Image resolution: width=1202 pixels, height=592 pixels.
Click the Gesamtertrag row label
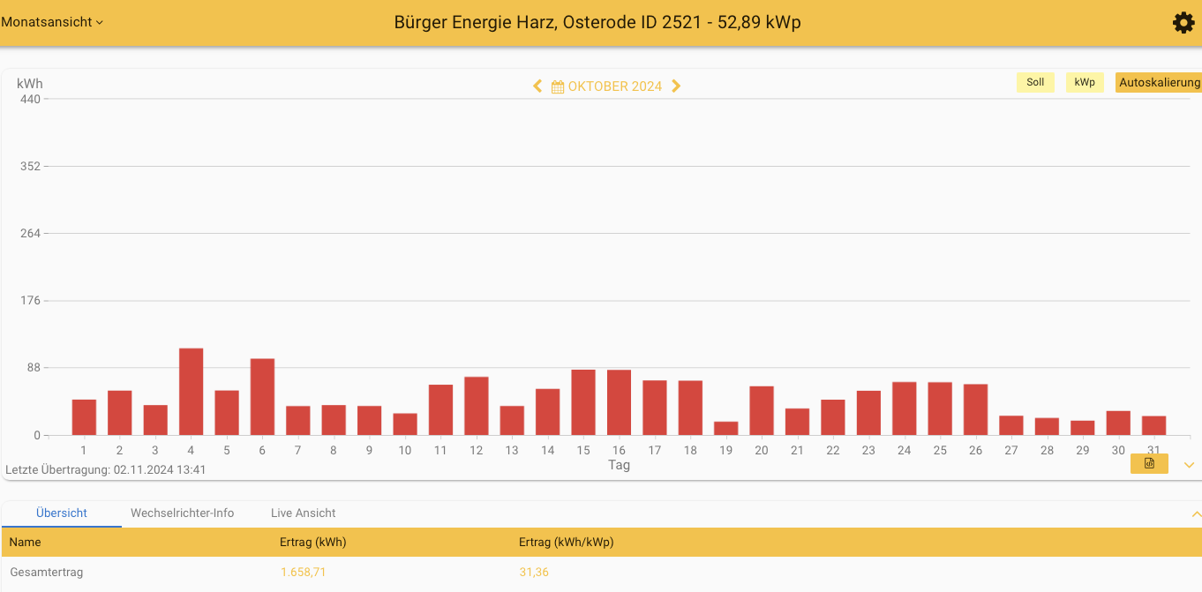click(47, 572)
